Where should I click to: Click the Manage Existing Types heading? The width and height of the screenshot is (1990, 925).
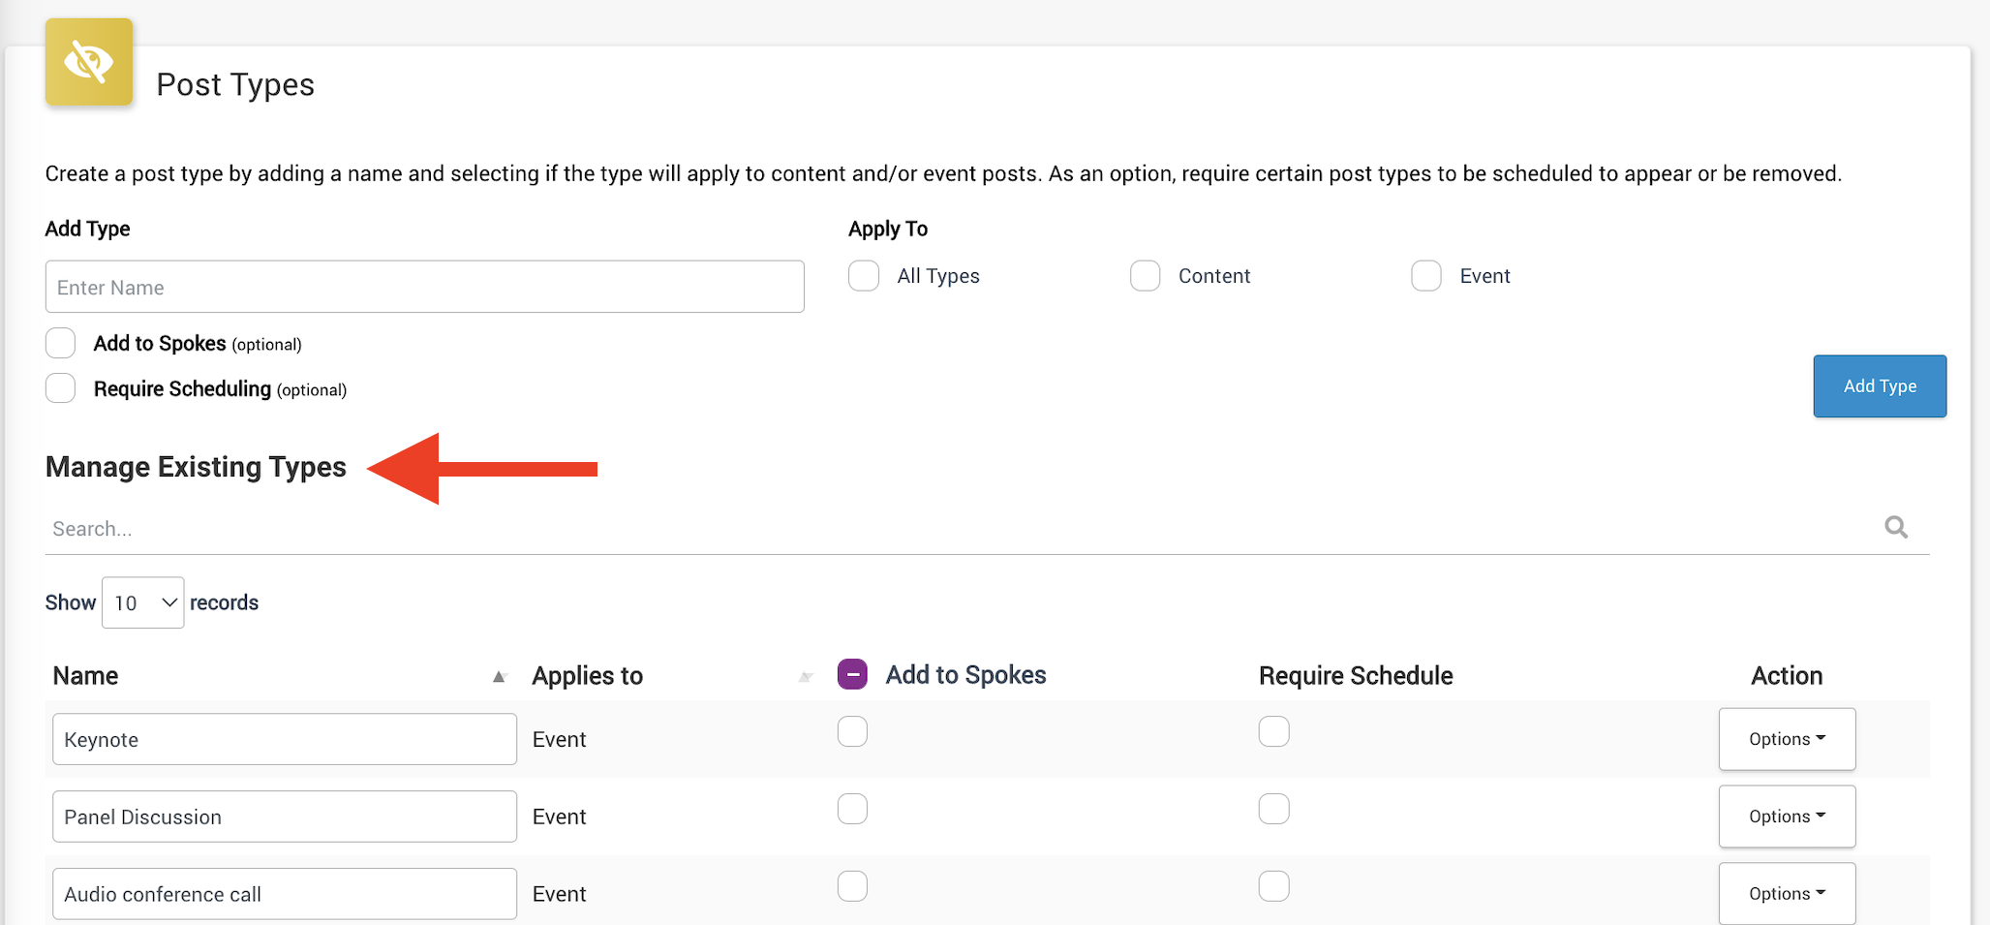pyautogui.click(x=196, y=468)
